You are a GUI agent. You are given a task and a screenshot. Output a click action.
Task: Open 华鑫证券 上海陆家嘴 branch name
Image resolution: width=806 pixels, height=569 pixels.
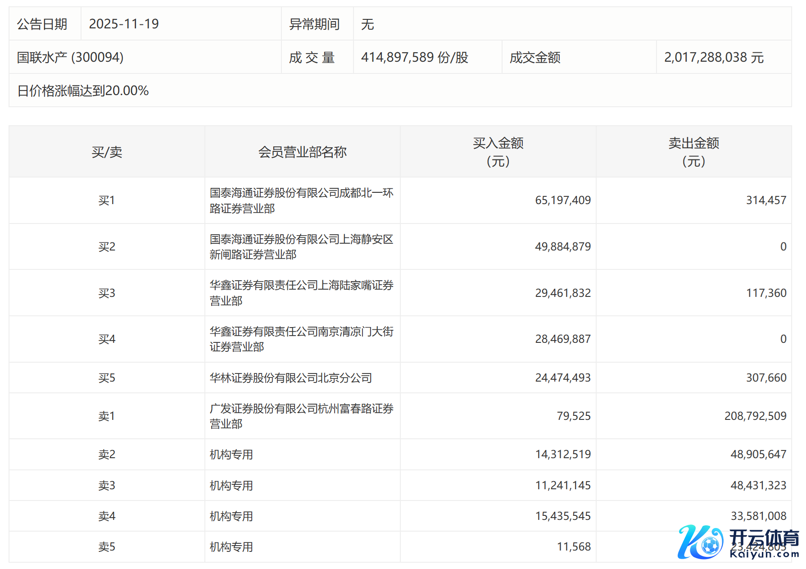pyautogui.click(x=301, y=293)
